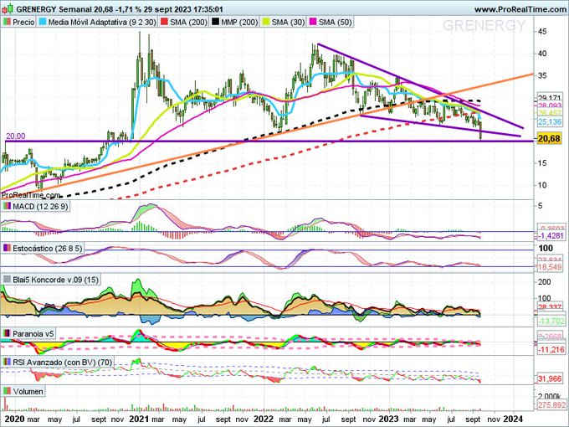
Task: Click the Volumen indicator icon
Action: [7, 392]
